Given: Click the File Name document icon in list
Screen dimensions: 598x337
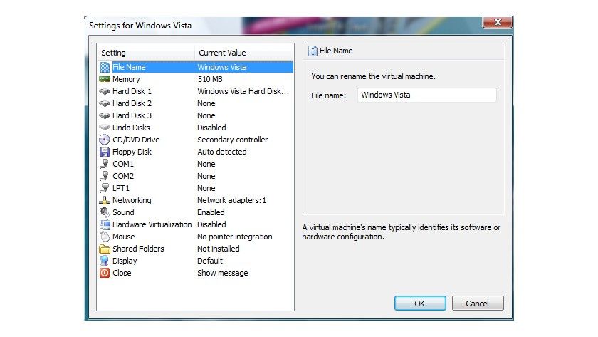Looking at the screenshot, I should coord(105,67).
